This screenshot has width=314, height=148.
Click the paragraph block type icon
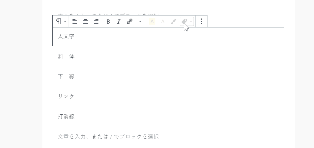[59, 21]
